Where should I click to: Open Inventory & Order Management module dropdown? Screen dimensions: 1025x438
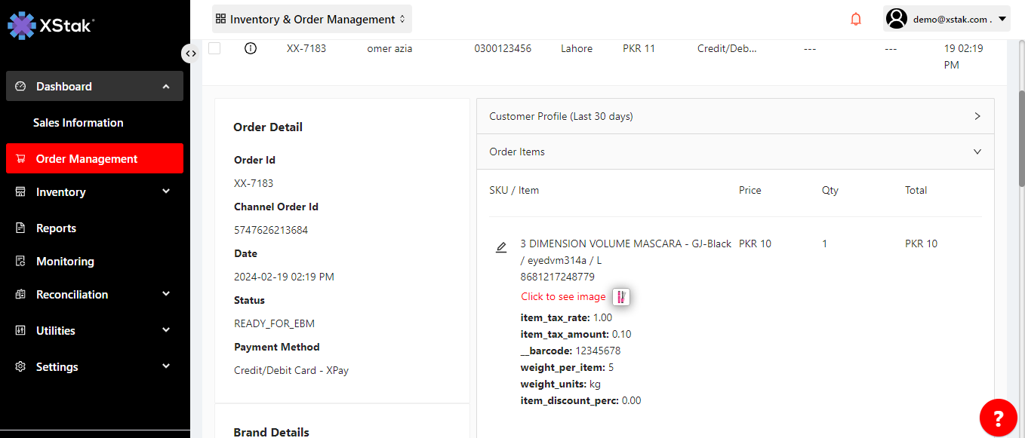[312, 19]
